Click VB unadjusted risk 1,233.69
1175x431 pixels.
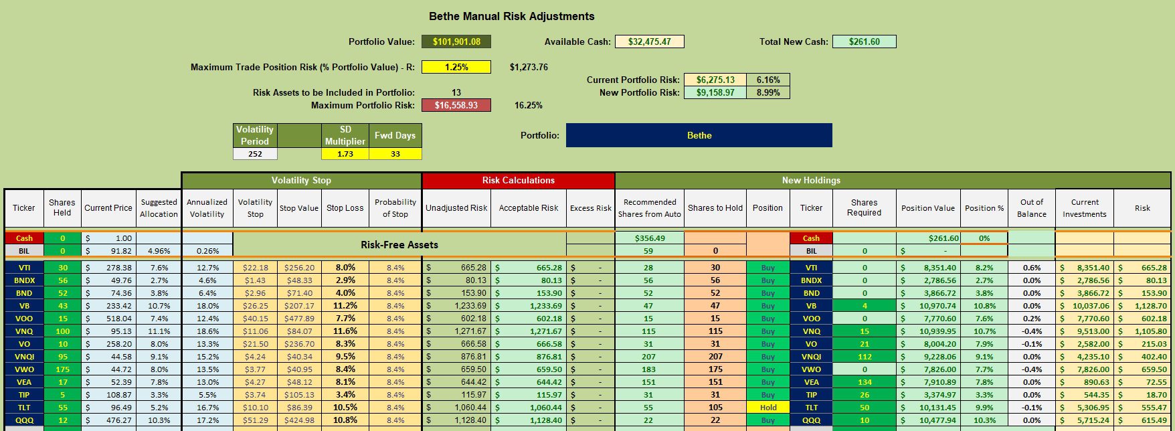click(x=457, y=306)
